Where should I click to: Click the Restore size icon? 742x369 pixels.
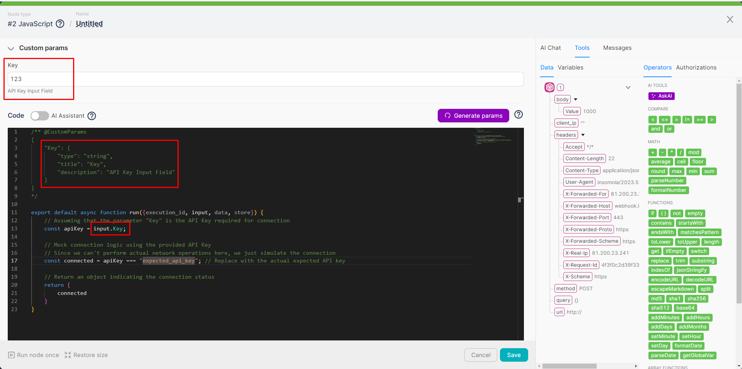tap(68, 355)
